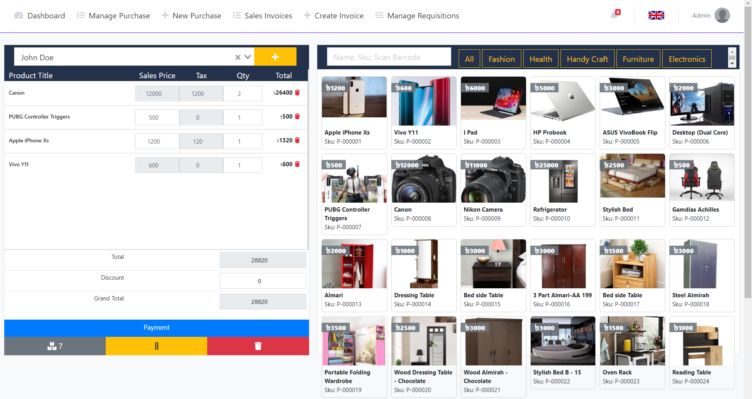Click the Discount input field

pyautogui.click(x=262, y=281)
